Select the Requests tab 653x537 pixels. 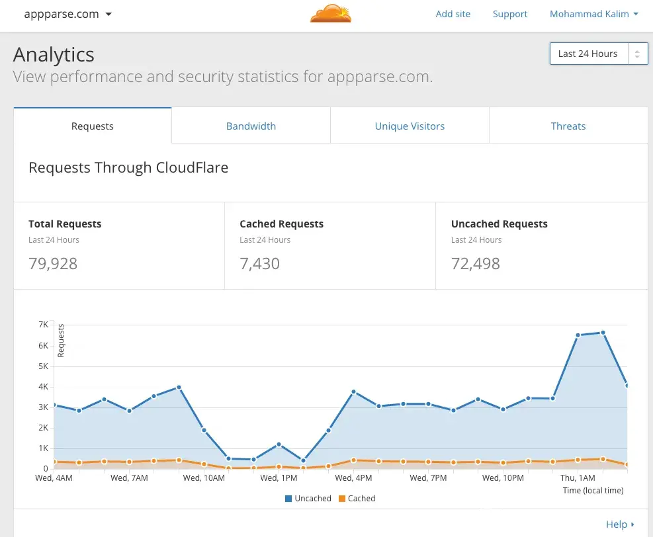93,126
